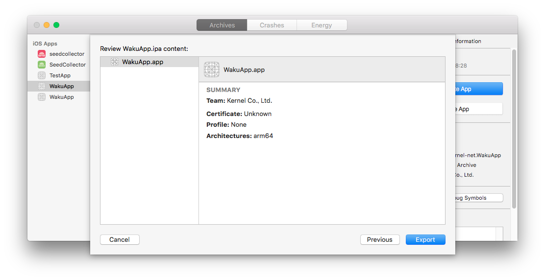Open the Crashes tab
The width and height of the screenshot is (545, 280).
coord(272,25)
